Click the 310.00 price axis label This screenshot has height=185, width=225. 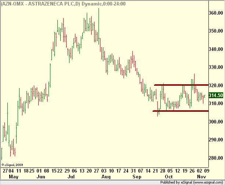point(216,103)
